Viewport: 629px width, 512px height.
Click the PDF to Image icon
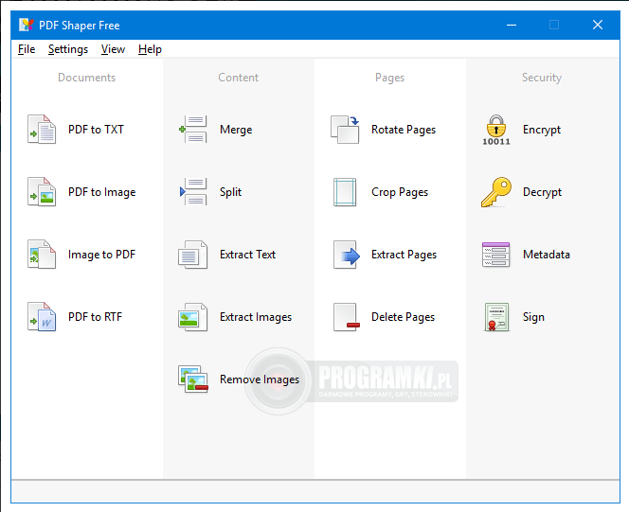42,192
